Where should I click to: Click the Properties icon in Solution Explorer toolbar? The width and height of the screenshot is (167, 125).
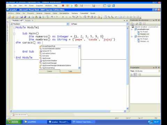[x=132, y=24]
